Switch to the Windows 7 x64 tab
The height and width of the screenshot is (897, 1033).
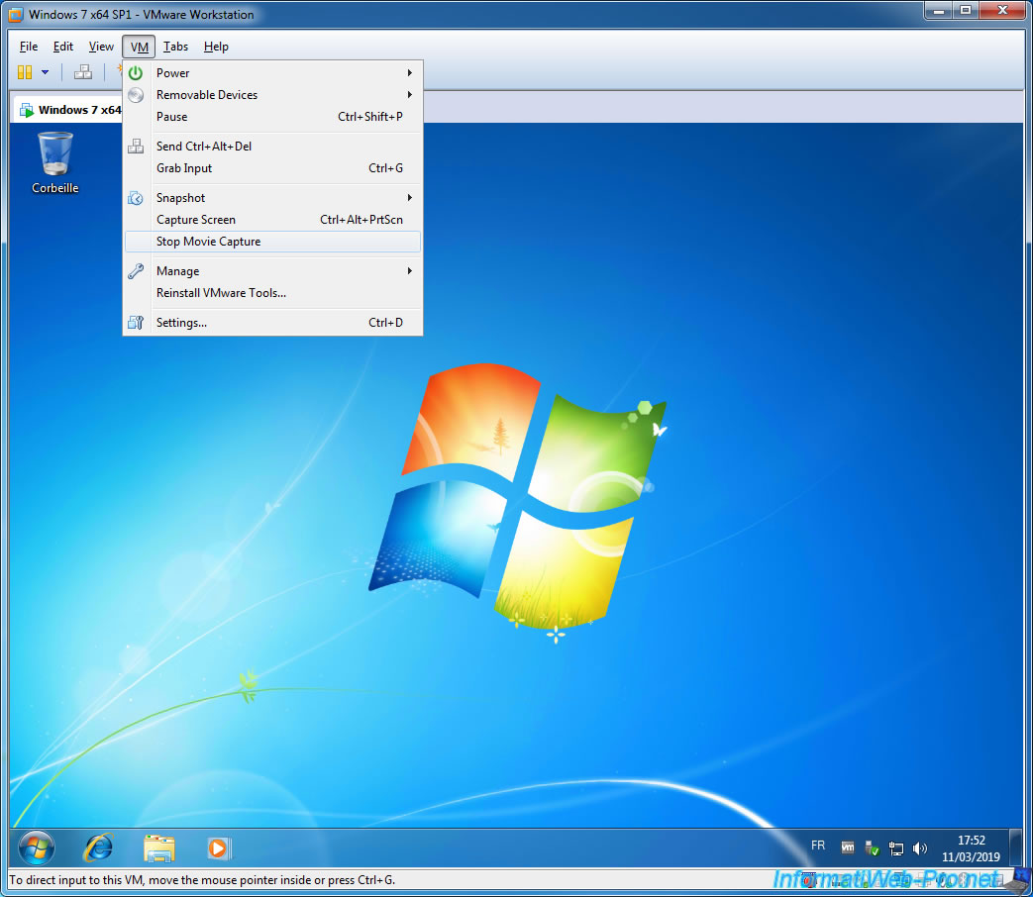(68, 109)
